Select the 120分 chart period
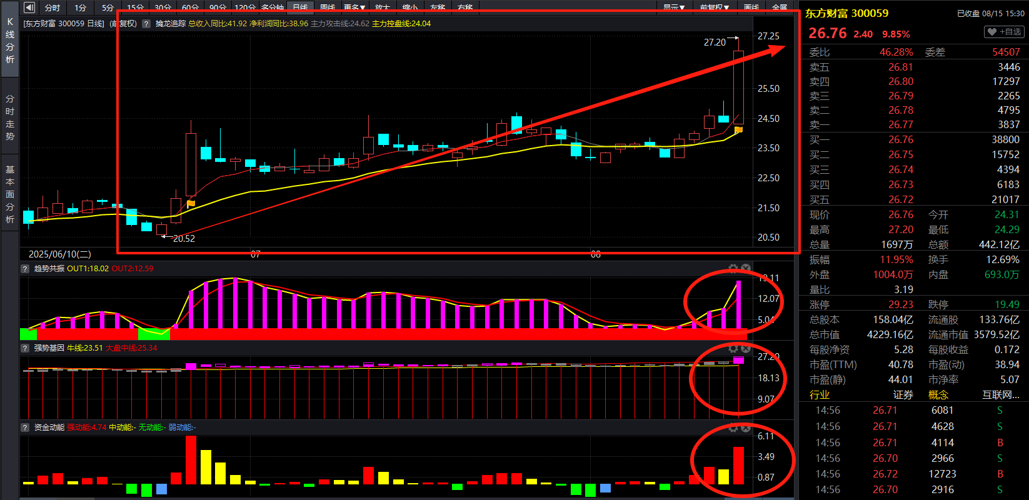The width and height of the screenshot is (1029, 500). click(x=245, y=7)
